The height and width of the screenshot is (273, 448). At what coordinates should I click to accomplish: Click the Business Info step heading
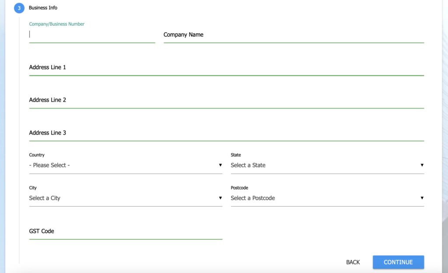coord(43,8)
